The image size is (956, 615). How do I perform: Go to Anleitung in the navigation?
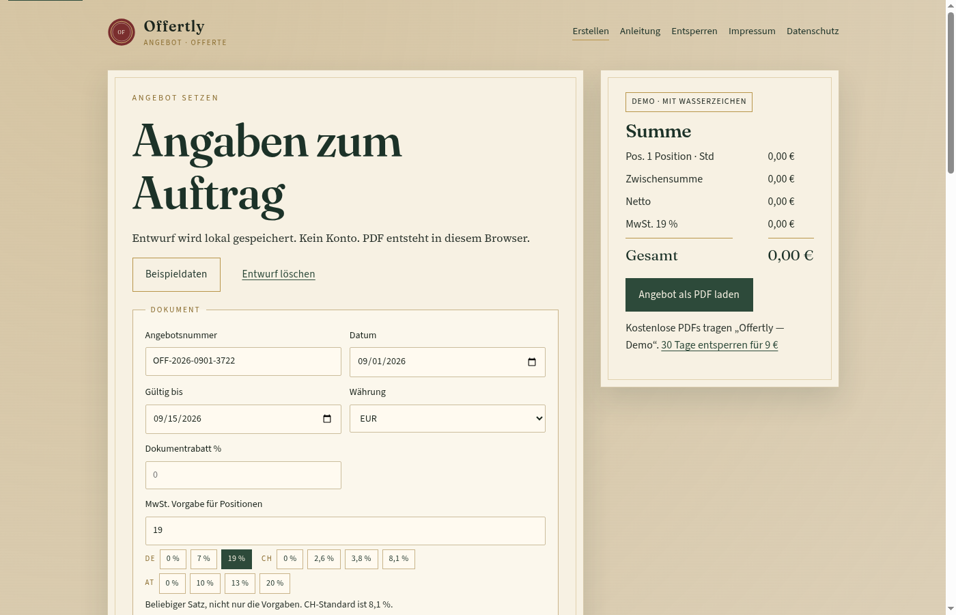point(640,31)
